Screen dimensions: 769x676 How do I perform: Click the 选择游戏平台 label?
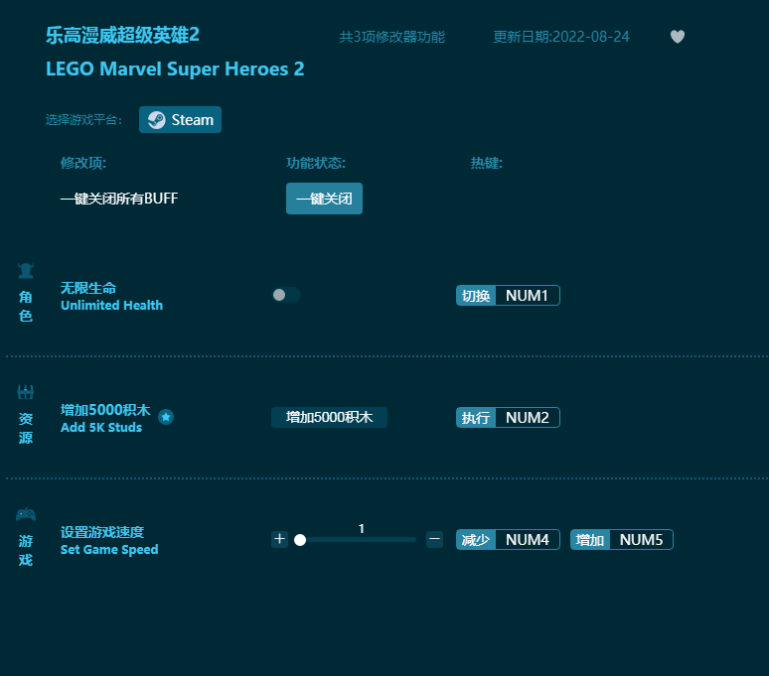point(83,119)
